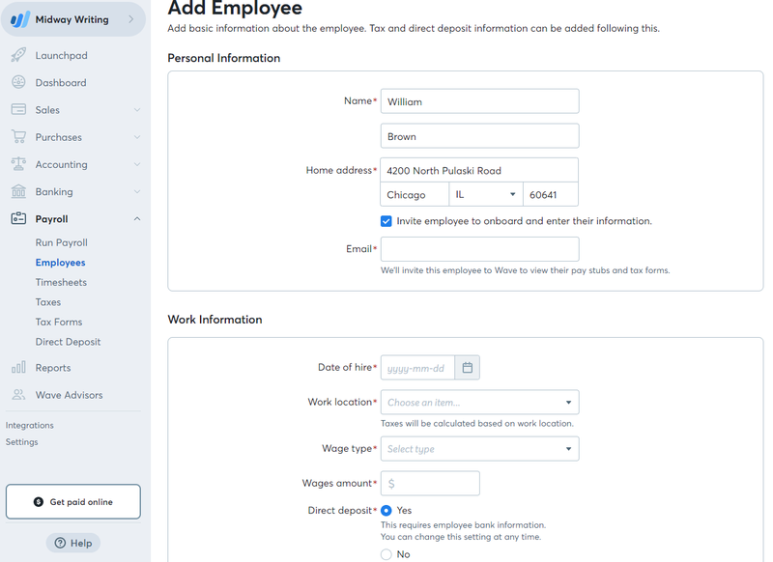Click the Wave Advisors people icon
The width and height of the screenshot is (773, 562).
tap(18, 395)
